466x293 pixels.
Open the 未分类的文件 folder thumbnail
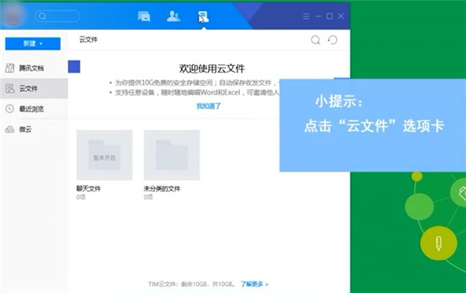(172, 155)
